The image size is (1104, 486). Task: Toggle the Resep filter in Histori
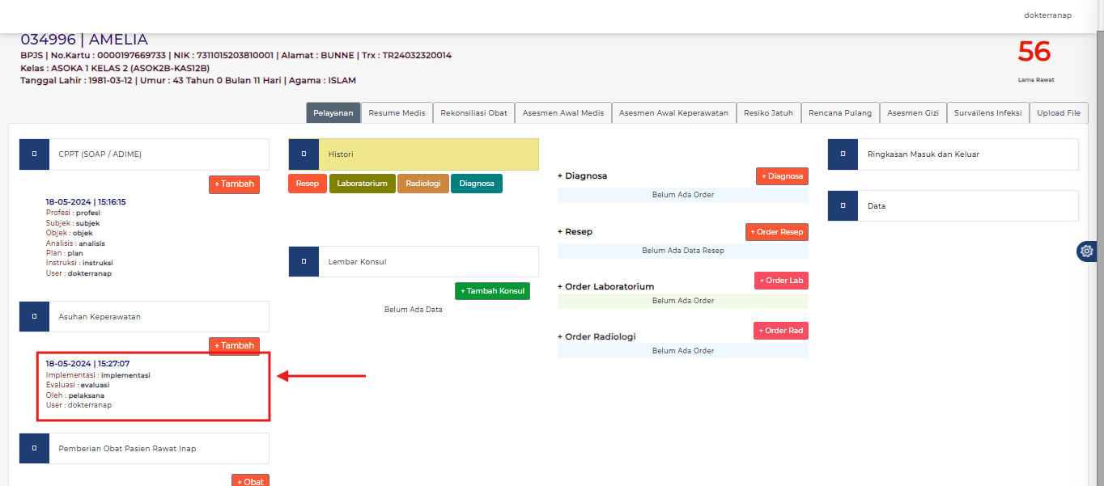(x=307, y=184)
